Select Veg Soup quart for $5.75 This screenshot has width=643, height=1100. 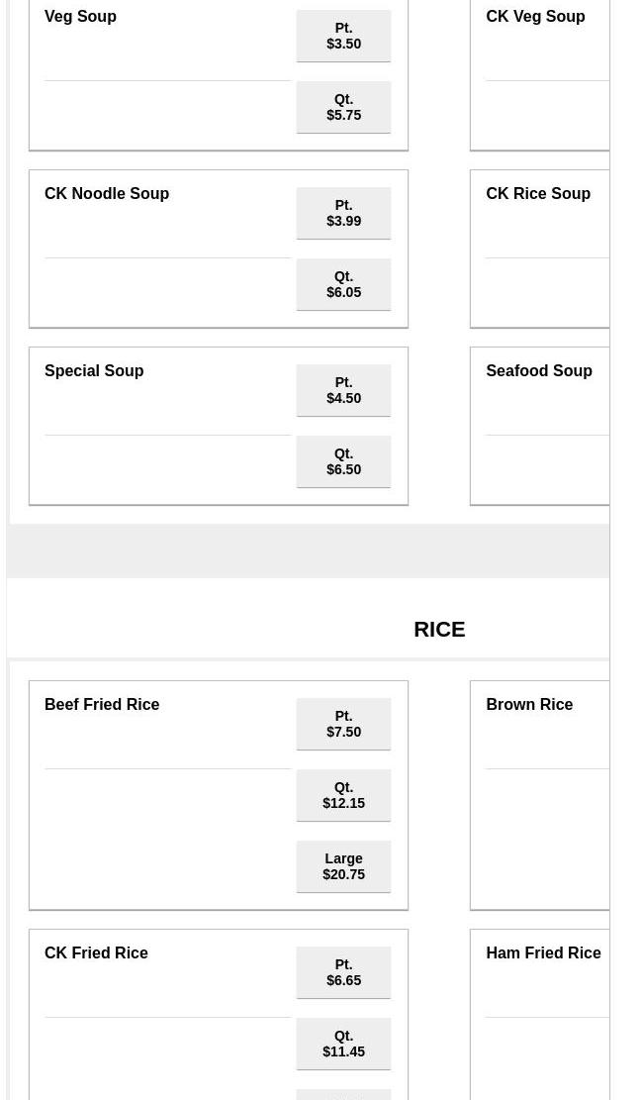click(343, 107)
